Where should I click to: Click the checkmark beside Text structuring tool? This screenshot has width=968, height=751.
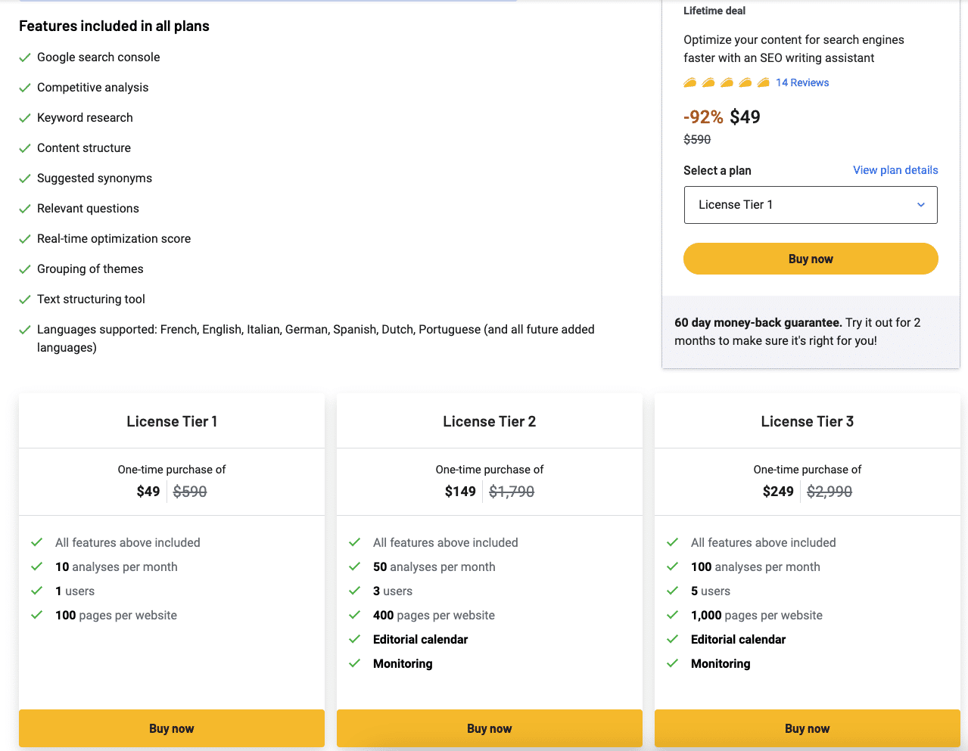click(x=25, y=299)
